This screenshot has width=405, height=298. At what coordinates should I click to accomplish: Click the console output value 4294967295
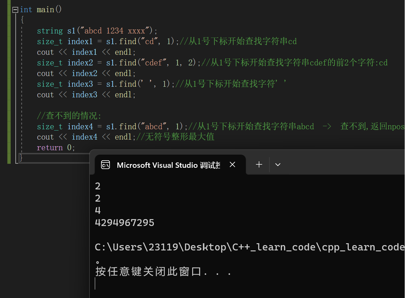(125, 223)
